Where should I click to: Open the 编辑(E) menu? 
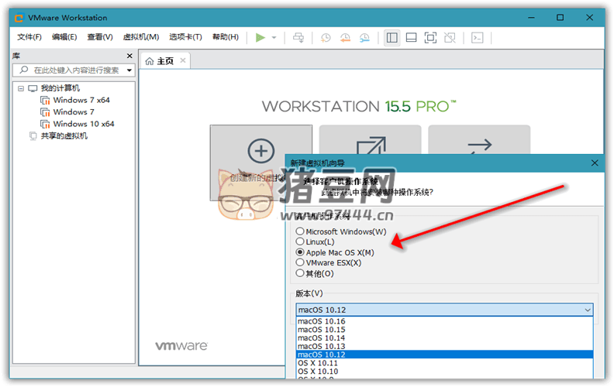point(64,37)
